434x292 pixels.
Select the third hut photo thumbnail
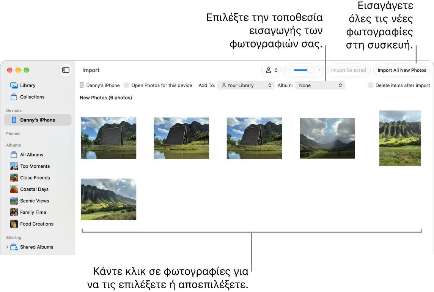pyautogui.click(x=254, y=138)
